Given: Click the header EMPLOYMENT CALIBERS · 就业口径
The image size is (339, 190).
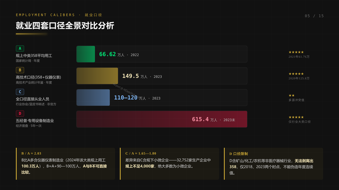Looking at the screenshot, I should (x=59, y=15).
